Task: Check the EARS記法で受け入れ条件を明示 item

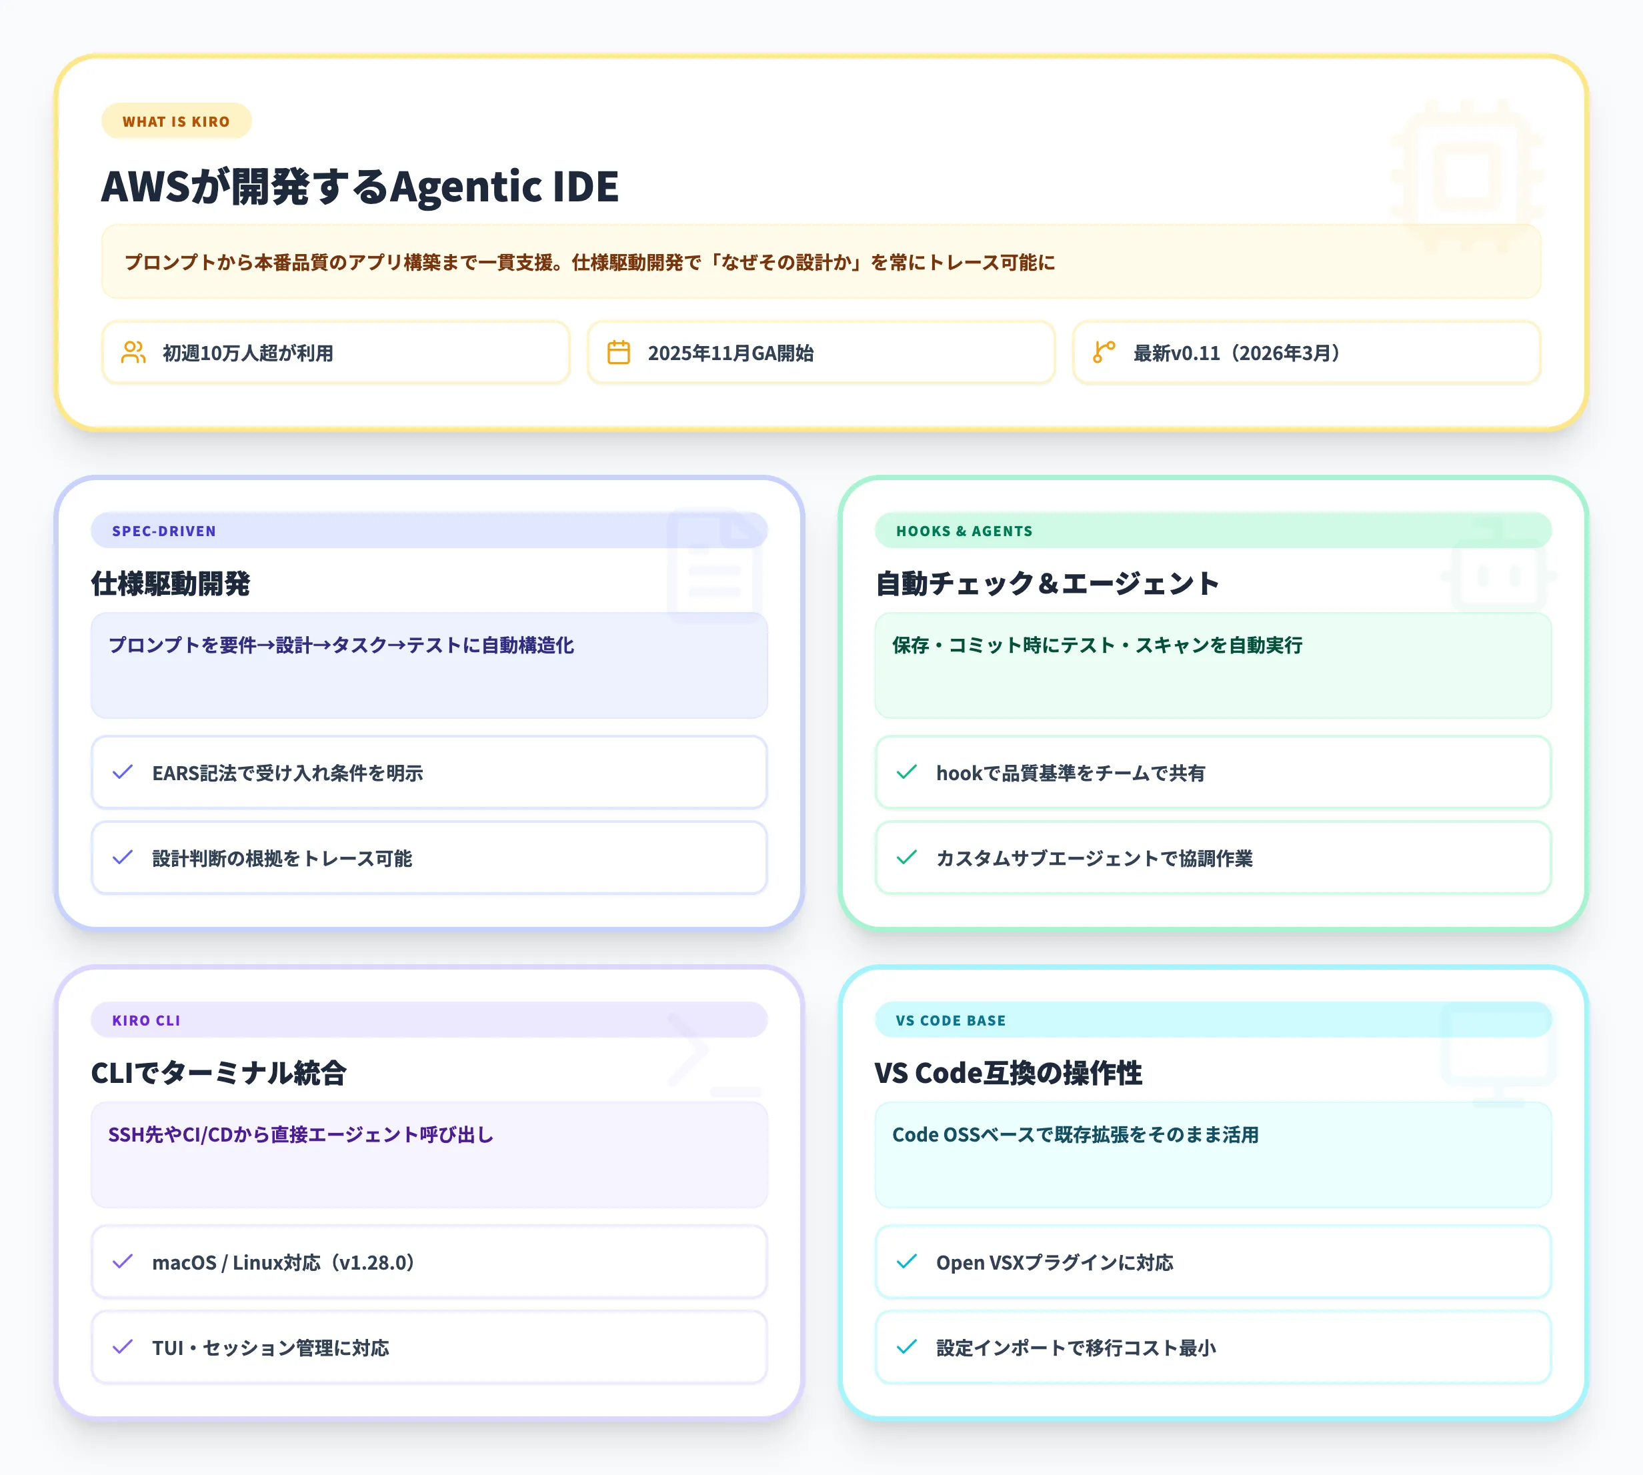Action: 123,773
